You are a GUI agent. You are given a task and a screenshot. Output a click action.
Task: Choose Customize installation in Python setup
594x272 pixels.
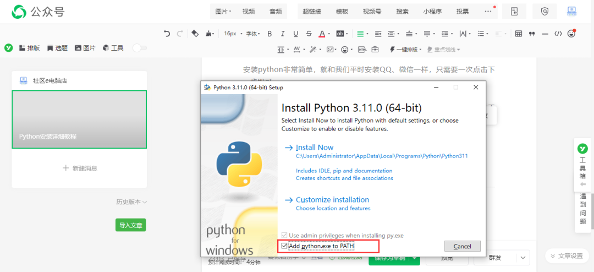tap(332, 199)
